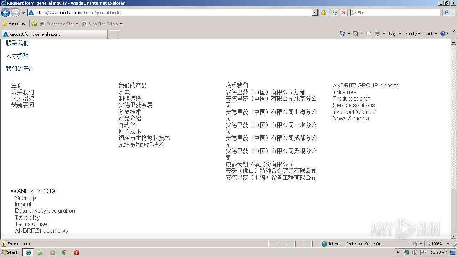
Task: Open the Web Slice Gallery link
Action: tap(102, 24)
